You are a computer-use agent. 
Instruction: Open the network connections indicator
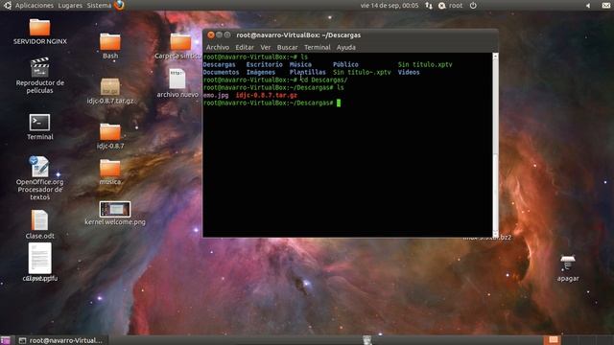point(429,6)
